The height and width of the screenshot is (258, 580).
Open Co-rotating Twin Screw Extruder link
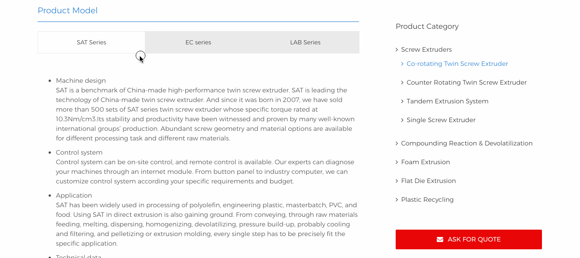(457, 64)
